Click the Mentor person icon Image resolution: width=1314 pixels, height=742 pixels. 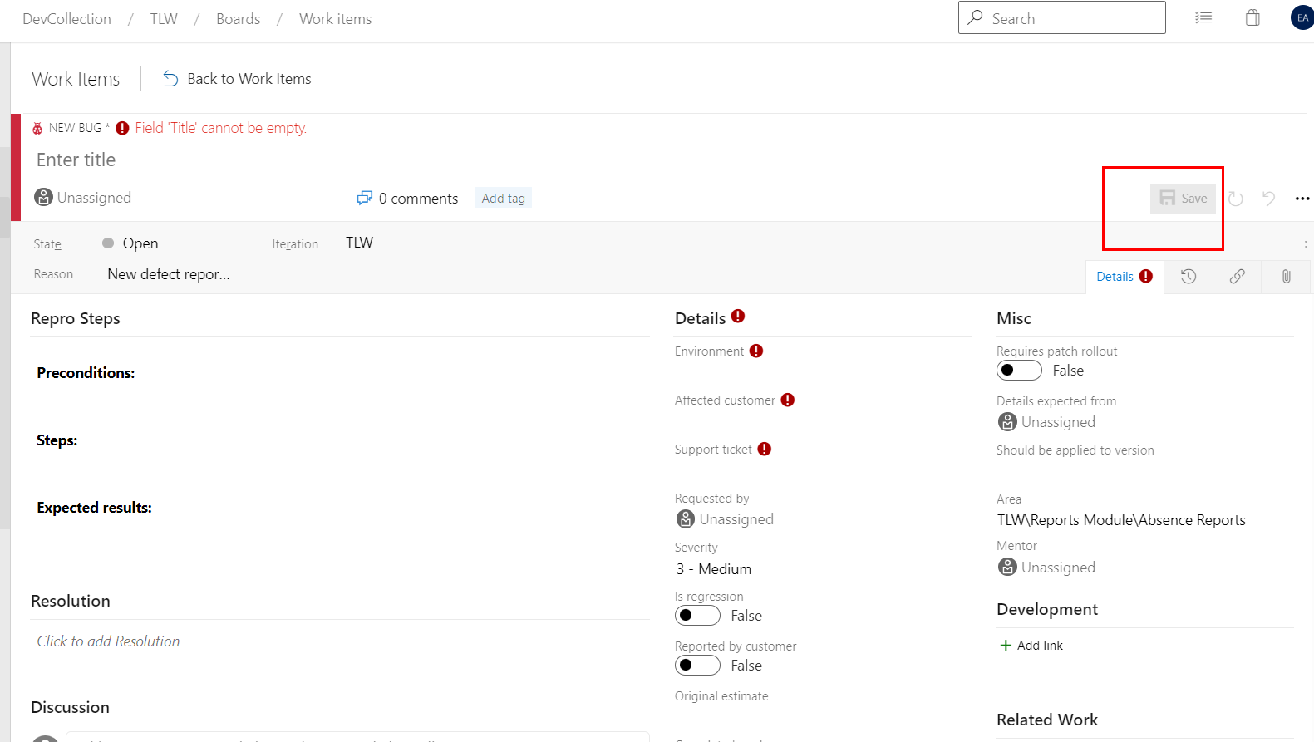click(1007, 567)
